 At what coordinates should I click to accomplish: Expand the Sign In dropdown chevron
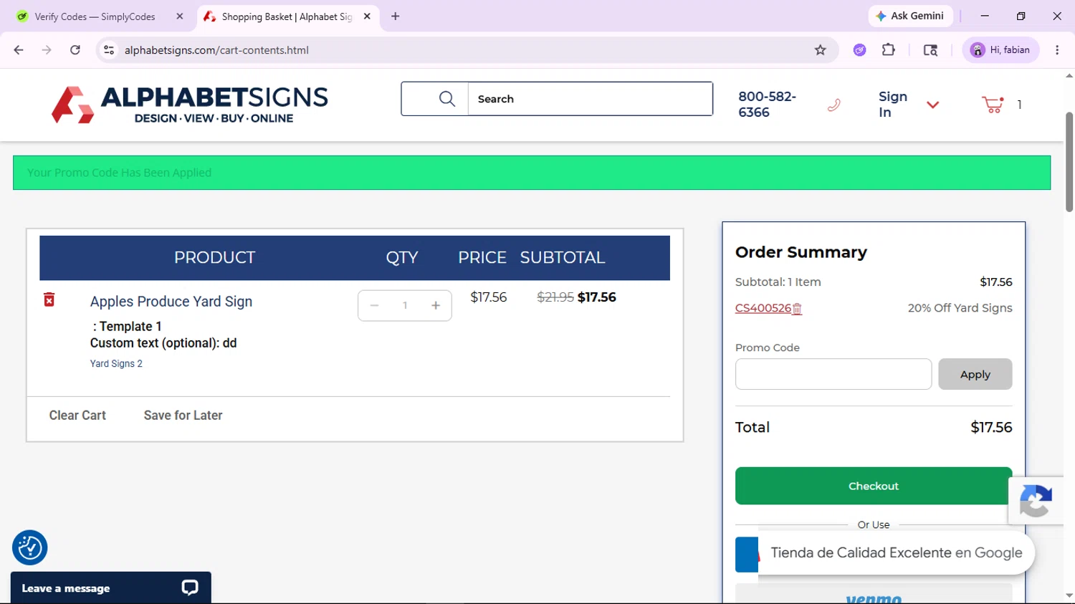click(x=932, y=105)
